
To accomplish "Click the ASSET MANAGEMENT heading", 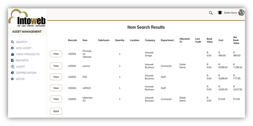I will [27, 32].
